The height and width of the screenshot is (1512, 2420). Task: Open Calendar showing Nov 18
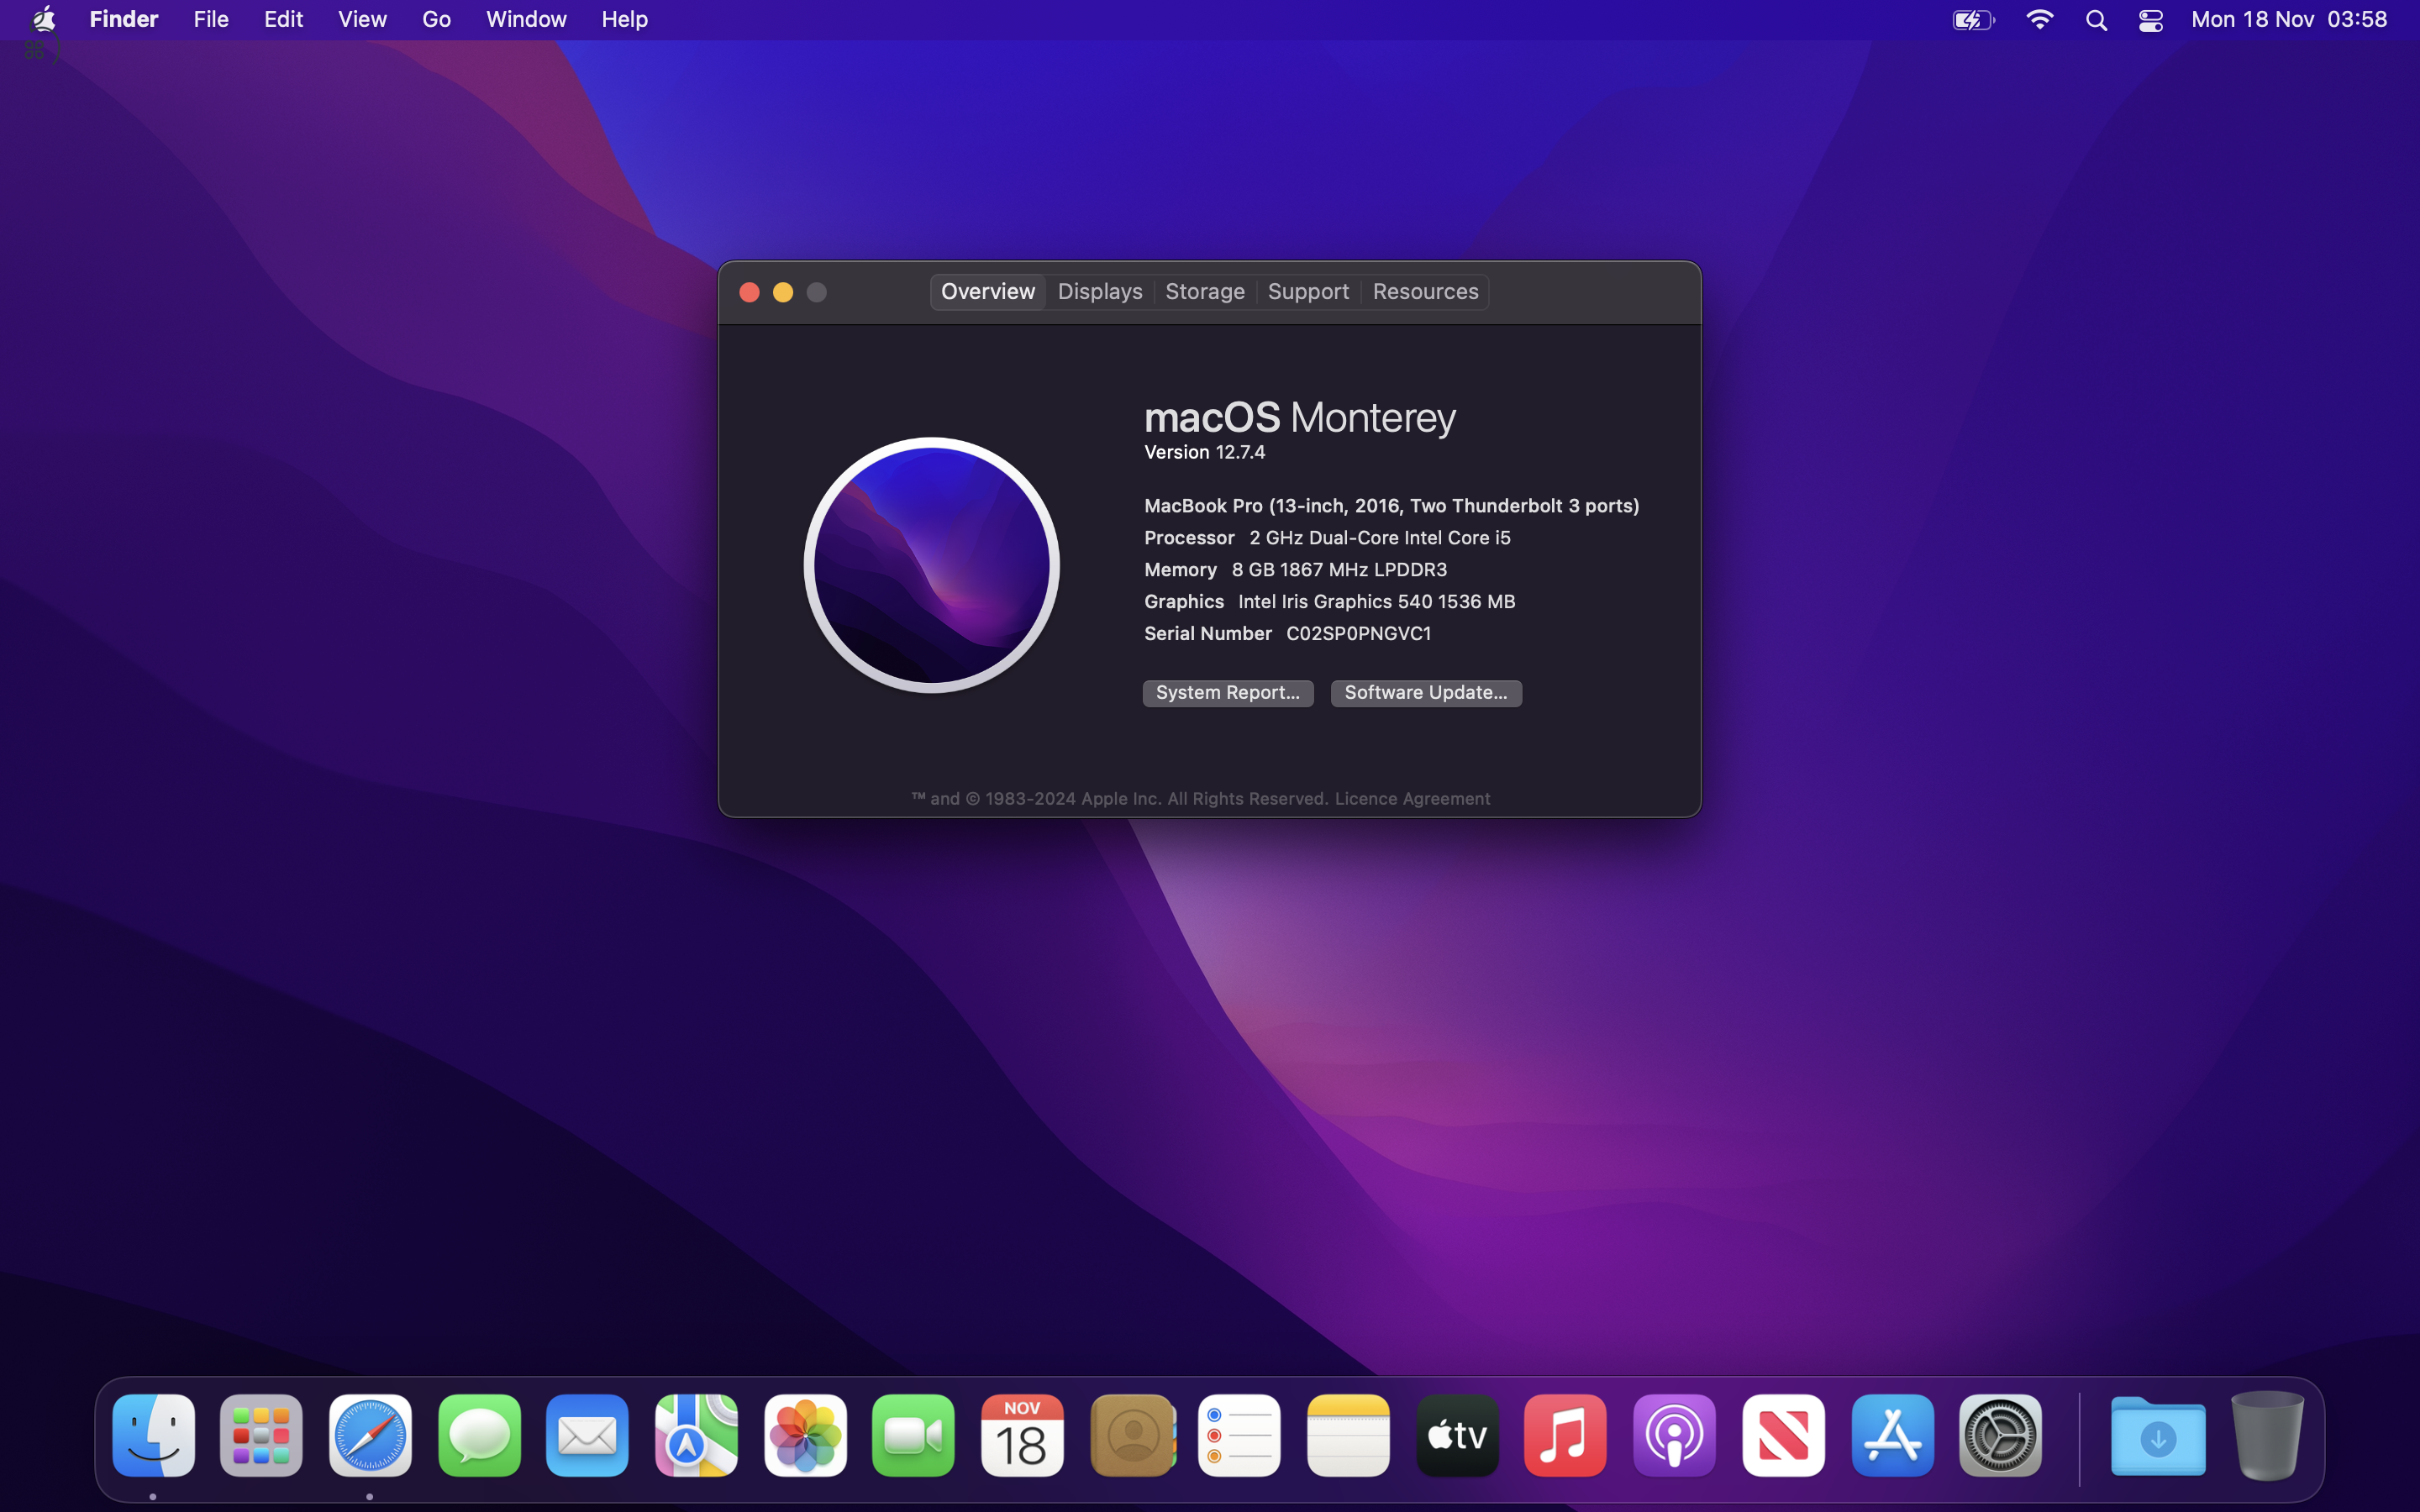(x=1022, y=1435)
